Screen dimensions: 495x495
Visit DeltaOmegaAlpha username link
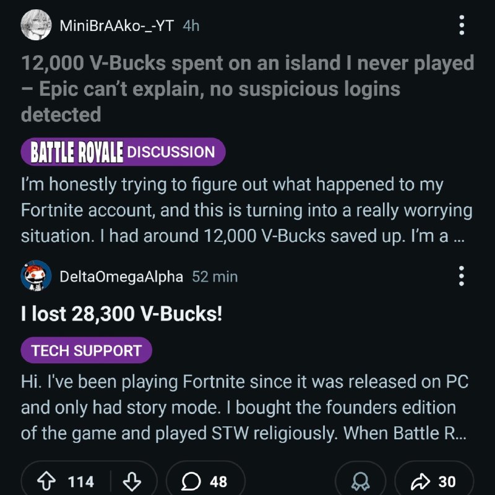coord(121,277)
